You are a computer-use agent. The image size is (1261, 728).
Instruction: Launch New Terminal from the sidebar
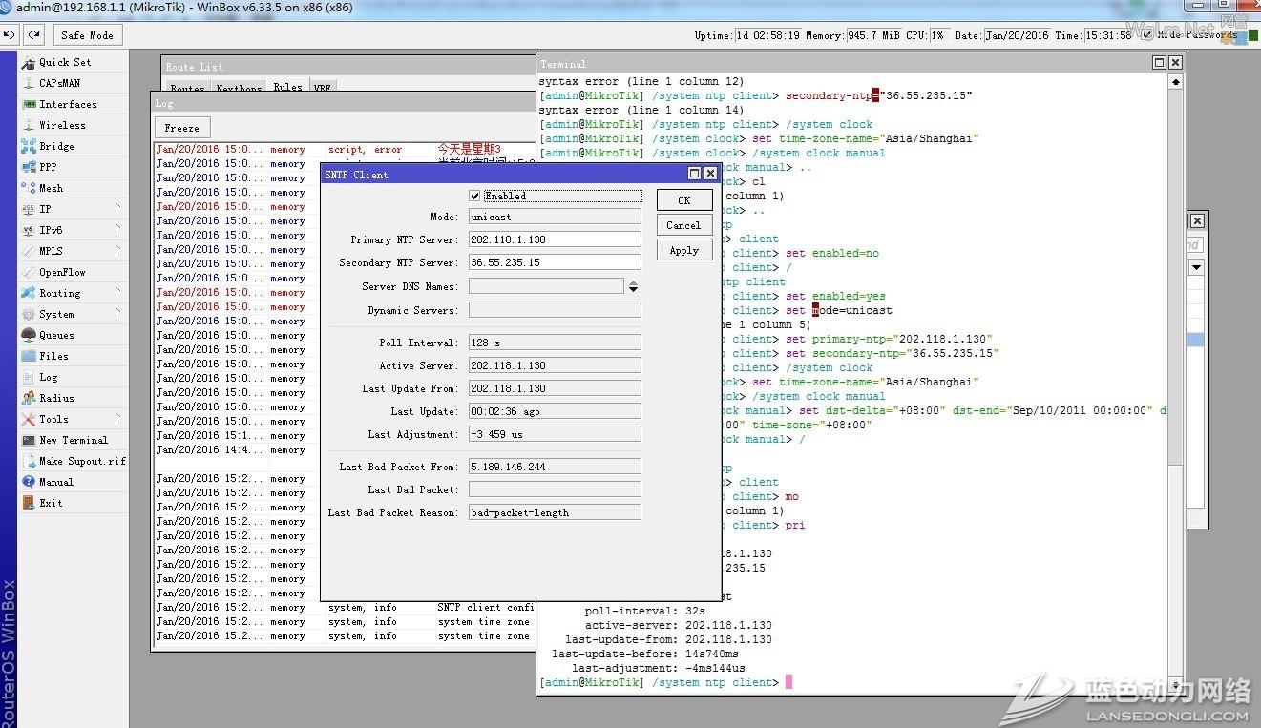tap(73, 440)
